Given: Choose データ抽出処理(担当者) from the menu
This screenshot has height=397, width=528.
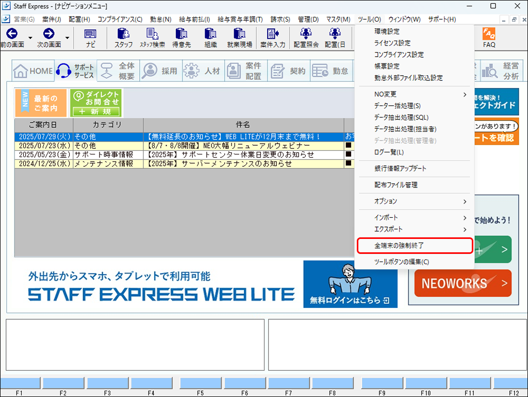Looking at the screenshot, I should pyautogui.click(x=414, y=129).
